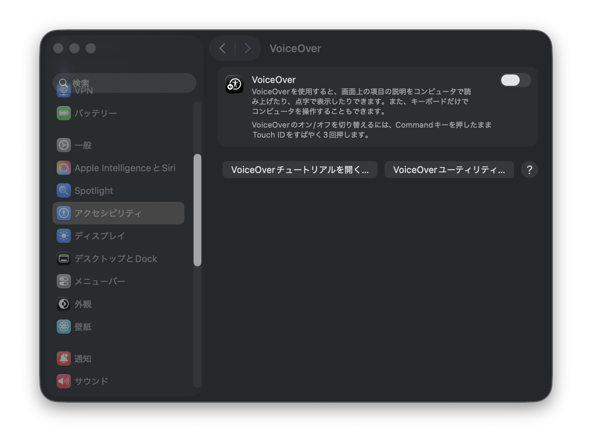592x434 pixels.
Task: Open バッテリー sidebar label
Action: pyautogui.click(x=96, y=113)
